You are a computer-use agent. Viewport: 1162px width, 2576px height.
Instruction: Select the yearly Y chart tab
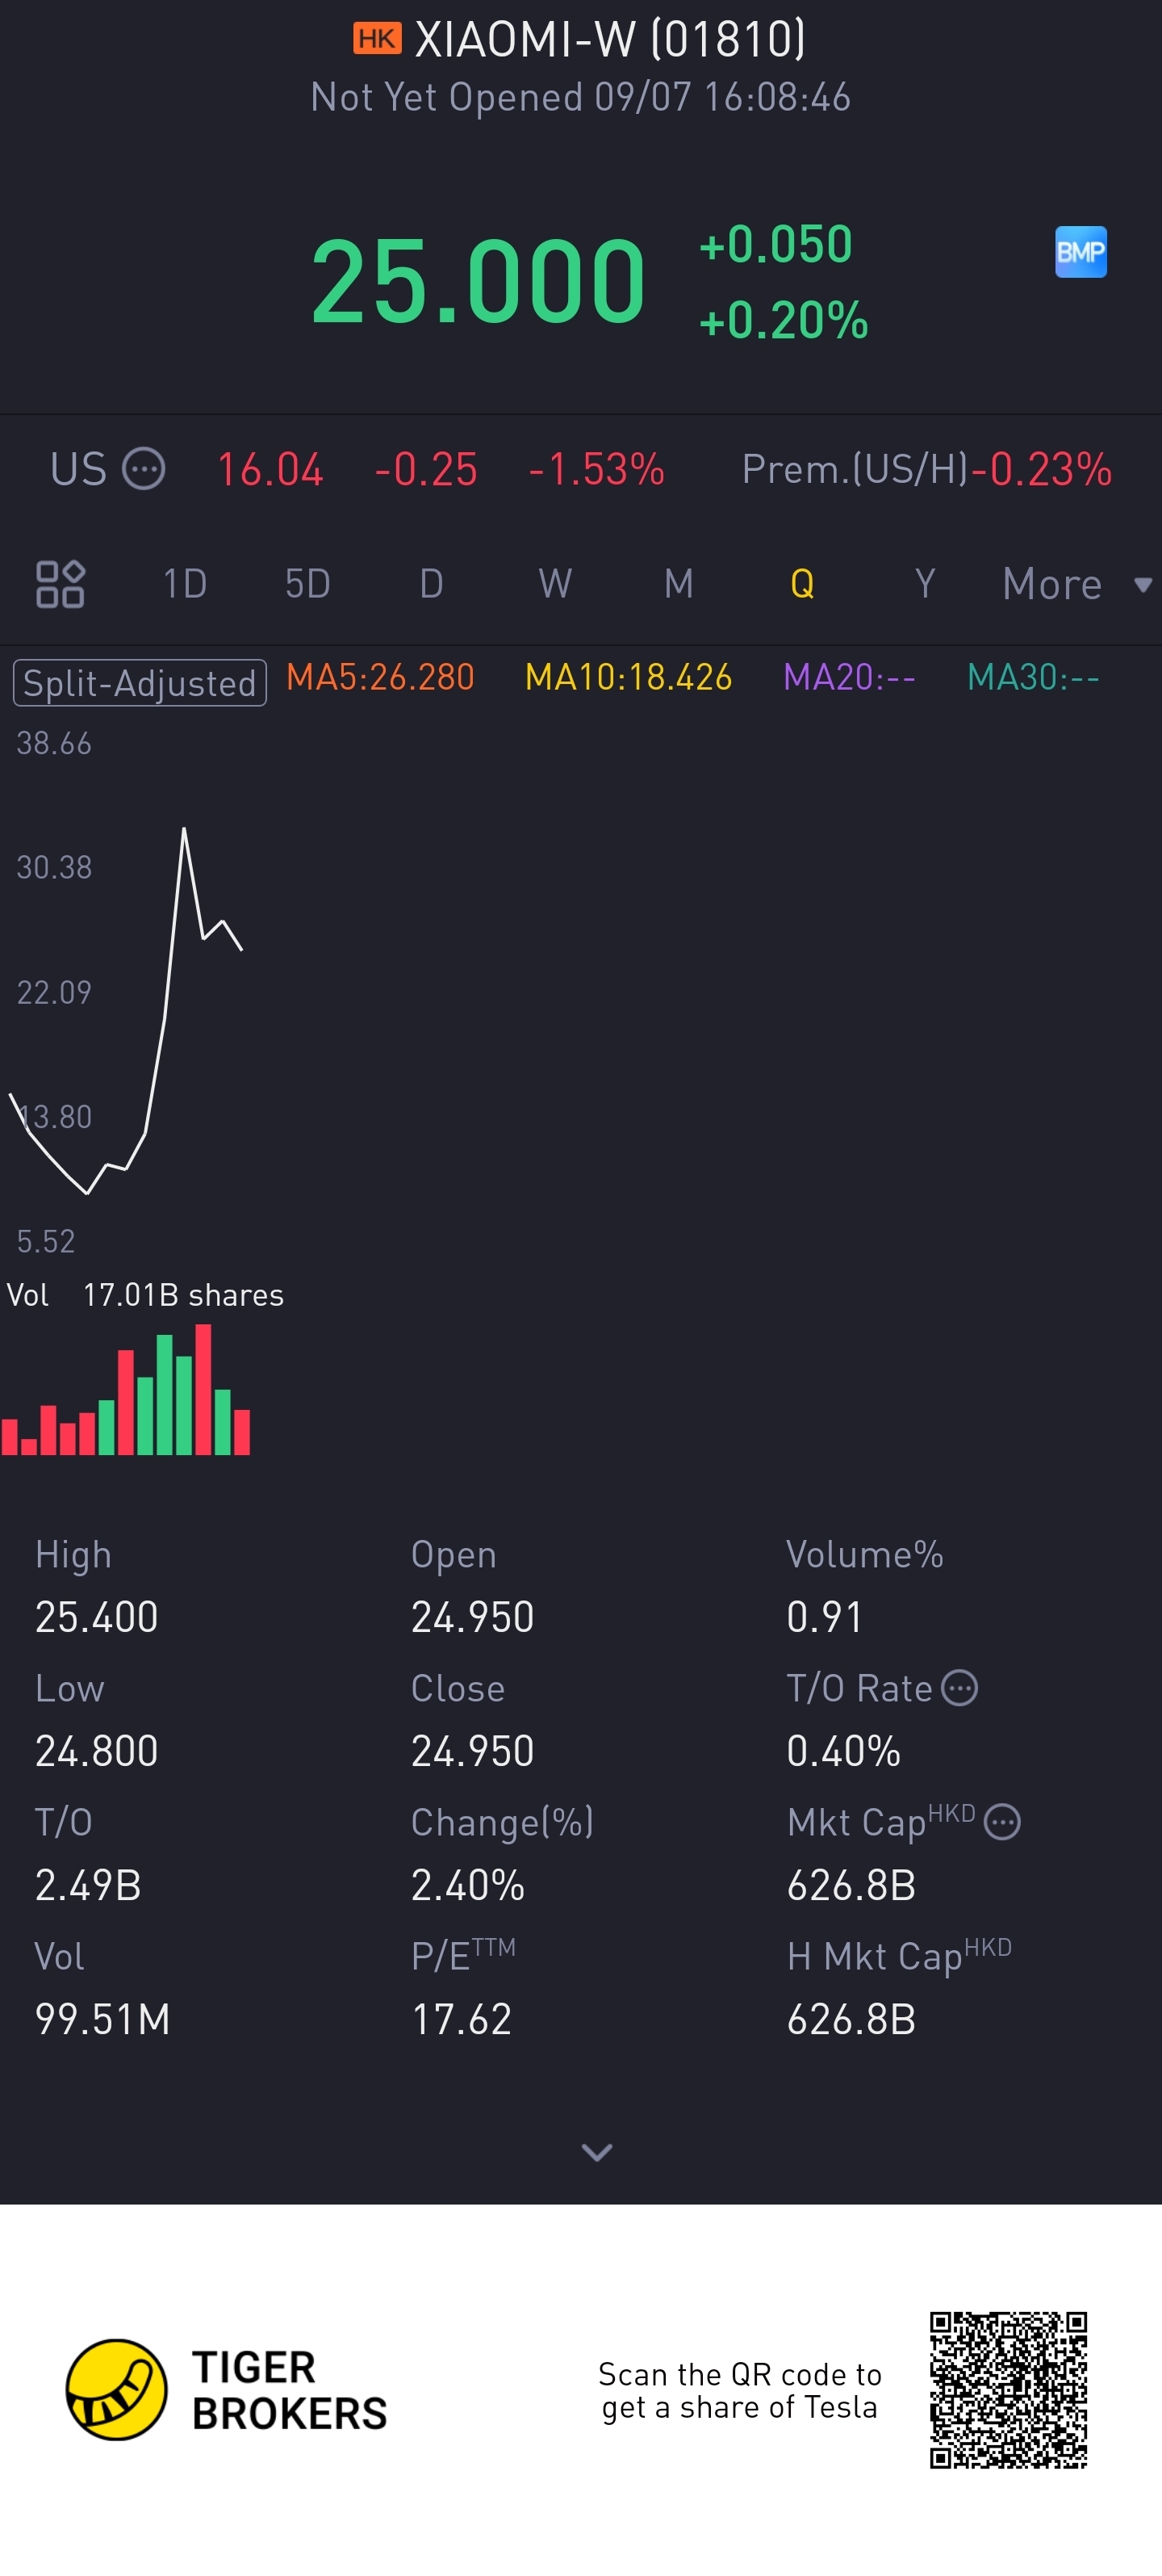tap(926, 584)
